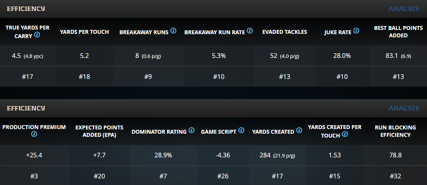The width and height of the screenshot is (427, 185).
Task: Click the True Yards Per Carry info icon
Action: tap(37, 35)
